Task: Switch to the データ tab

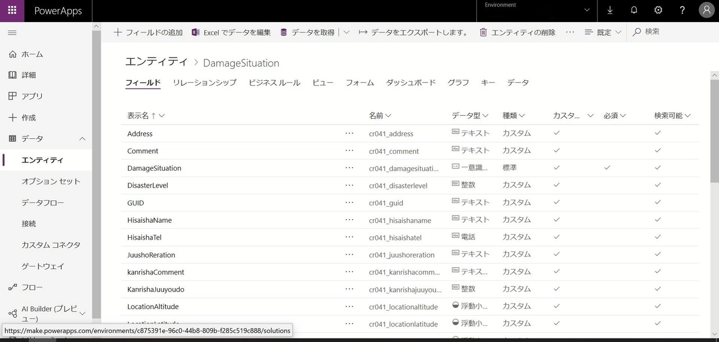Action: pos(518,83)
